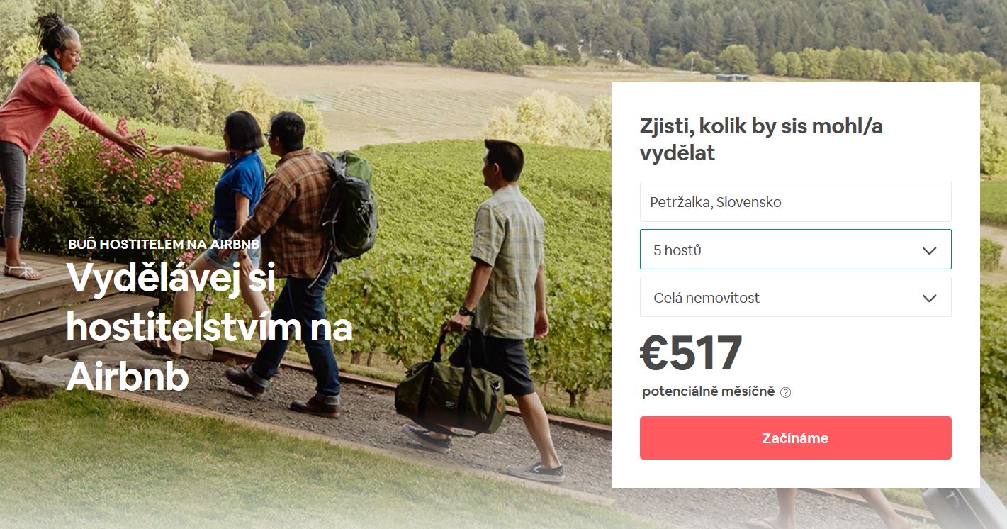Click the question mark help icon
The height and width of the screenshot is (529, 1007).
point(785,392)
